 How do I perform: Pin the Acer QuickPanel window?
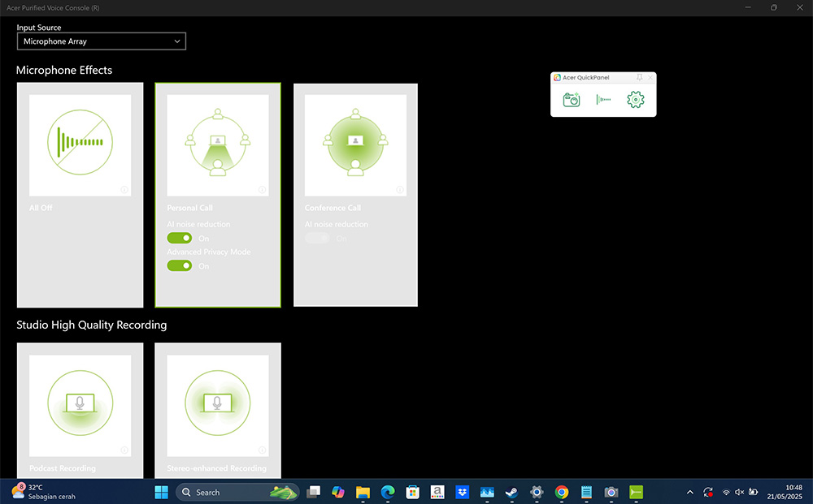pyautogui.click(x=639, y=78)
